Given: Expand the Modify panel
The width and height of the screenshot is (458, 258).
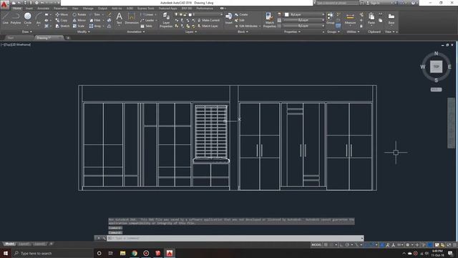Looking at the screenshot, I should pyautogui.click(x=83, y=32).
